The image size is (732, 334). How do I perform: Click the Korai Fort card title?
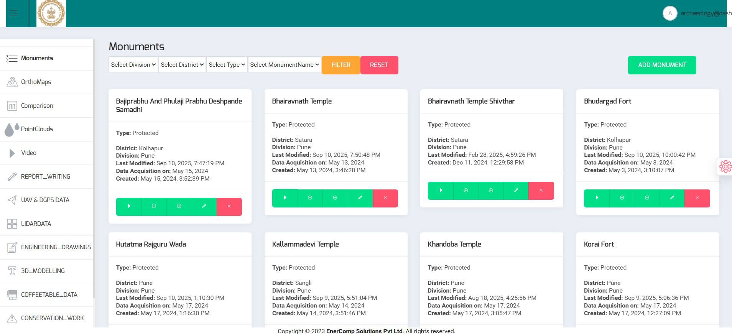[599, 245]
